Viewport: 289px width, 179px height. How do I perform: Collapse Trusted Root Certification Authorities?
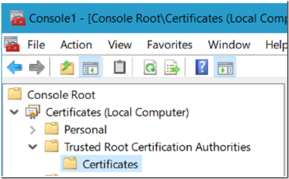coord(33,146)
